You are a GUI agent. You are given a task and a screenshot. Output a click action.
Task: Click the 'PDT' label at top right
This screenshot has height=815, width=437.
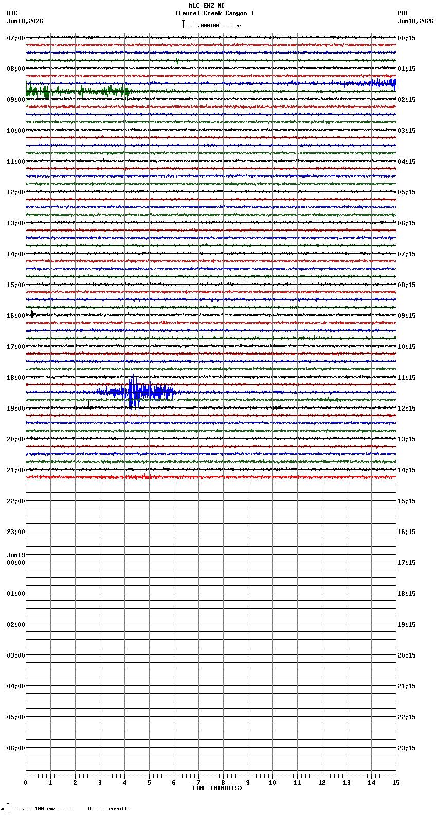point(403,13)
